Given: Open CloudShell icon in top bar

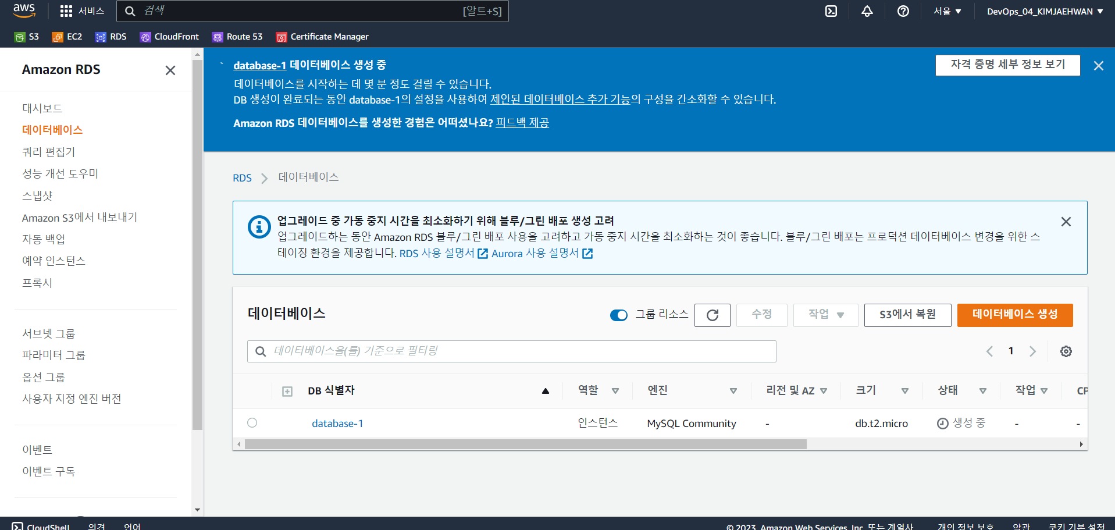Looking at the screenshot, I should (831, 11).
